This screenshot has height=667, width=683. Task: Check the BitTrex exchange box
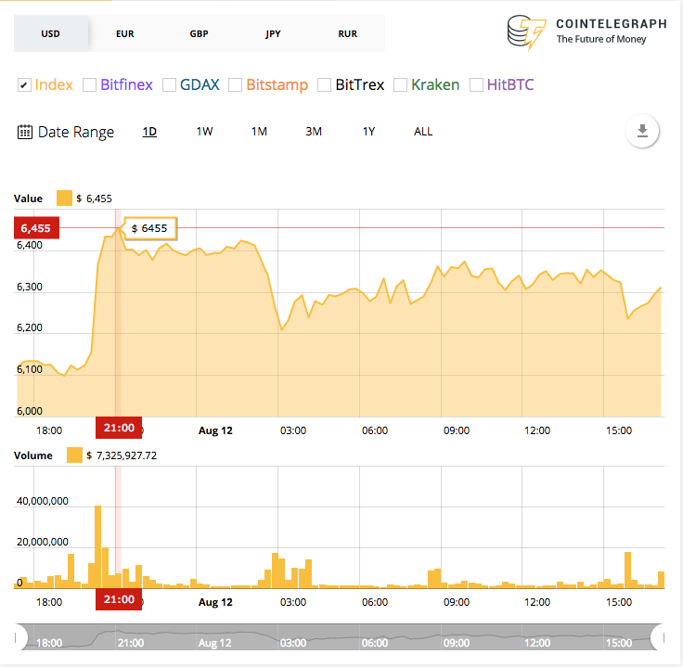(x=324, y=85)
